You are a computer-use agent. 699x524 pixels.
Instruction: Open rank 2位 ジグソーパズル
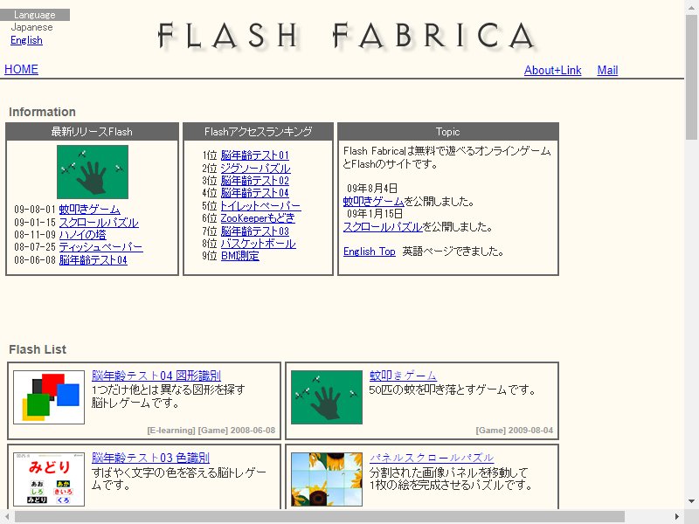pyautogui.click(x=255, y=168)
